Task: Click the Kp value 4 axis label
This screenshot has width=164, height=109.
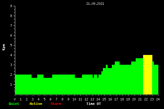Action: click(11, 55)
